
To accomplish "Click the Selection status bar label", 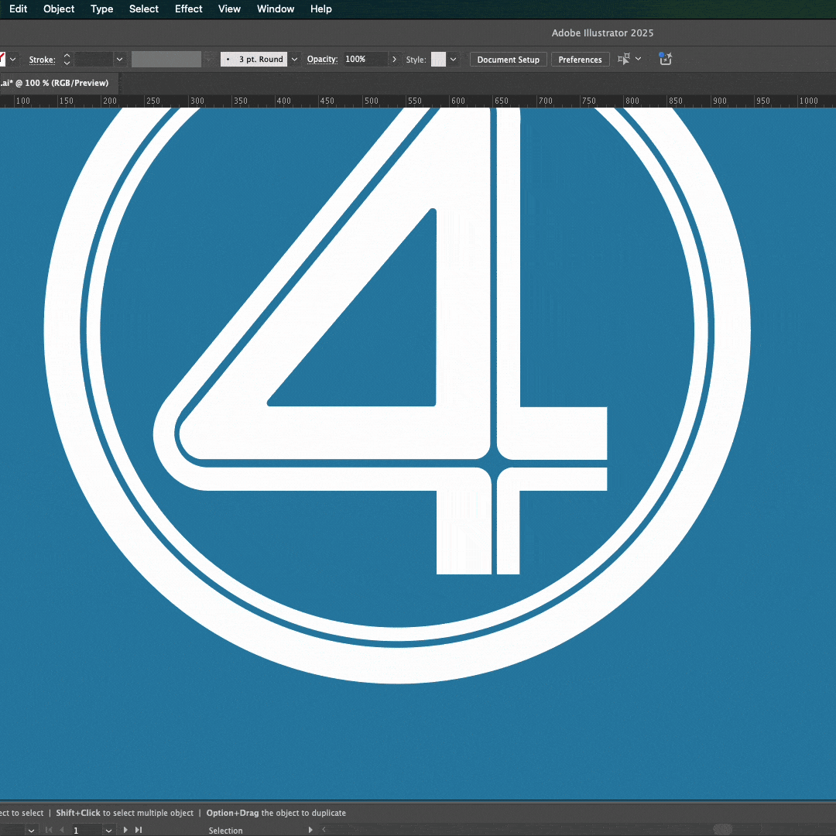I will point(225,830).
